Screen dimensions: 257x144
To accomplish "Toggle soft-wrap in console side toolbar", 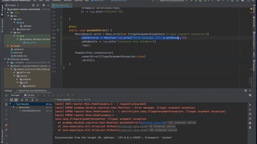I will [250, 114].
